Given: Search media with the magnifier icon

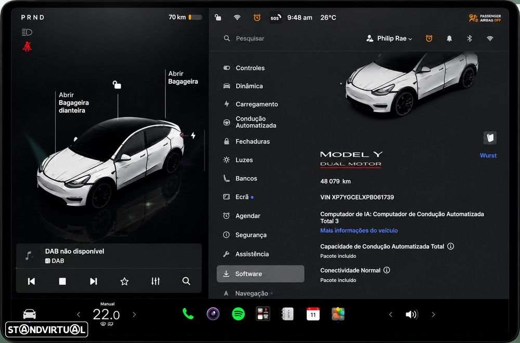Looking at the screenshot, I should (186, 281).
